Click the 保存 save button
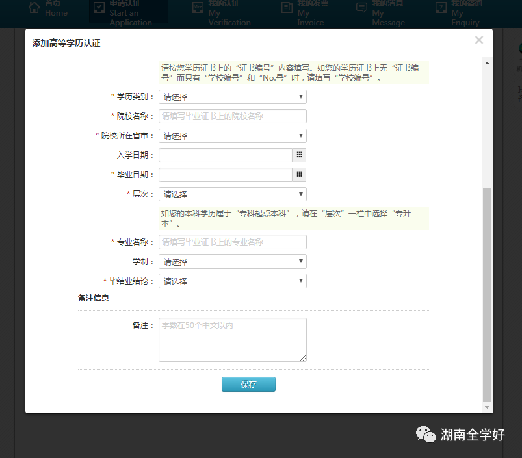This screenshot has height=458, width=522. 248,384
